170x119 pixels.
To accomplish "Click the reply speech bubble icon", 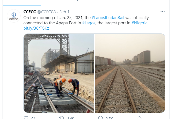I will [x=26, y=118].
